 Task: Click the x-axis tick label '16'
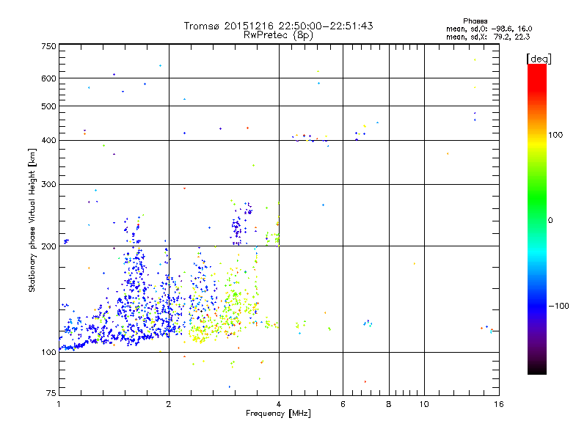coord(499,404)
